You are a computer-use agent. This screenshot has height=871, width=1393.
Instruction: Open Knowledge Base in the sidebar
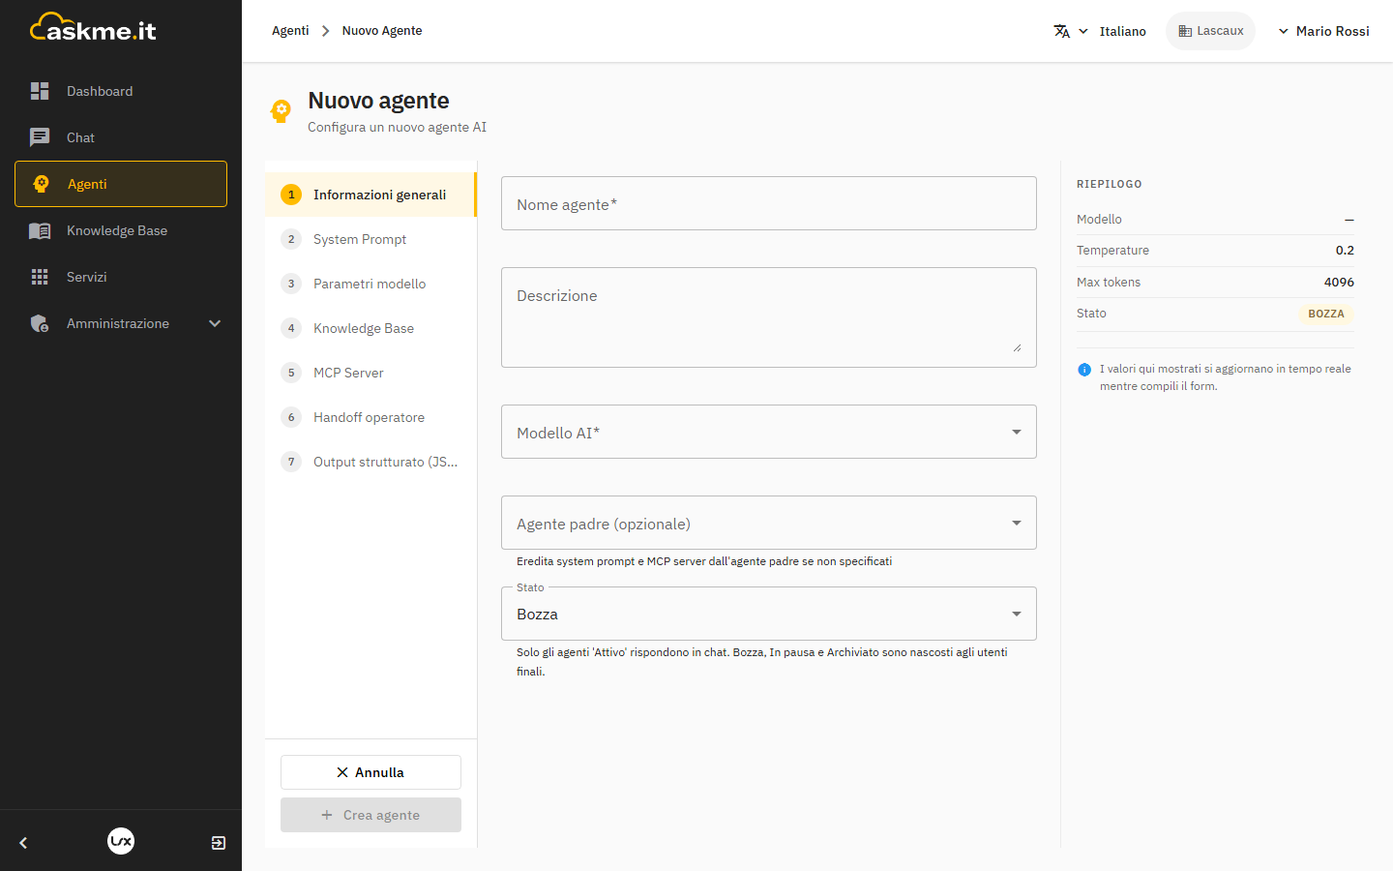click(x=121, y=230)
